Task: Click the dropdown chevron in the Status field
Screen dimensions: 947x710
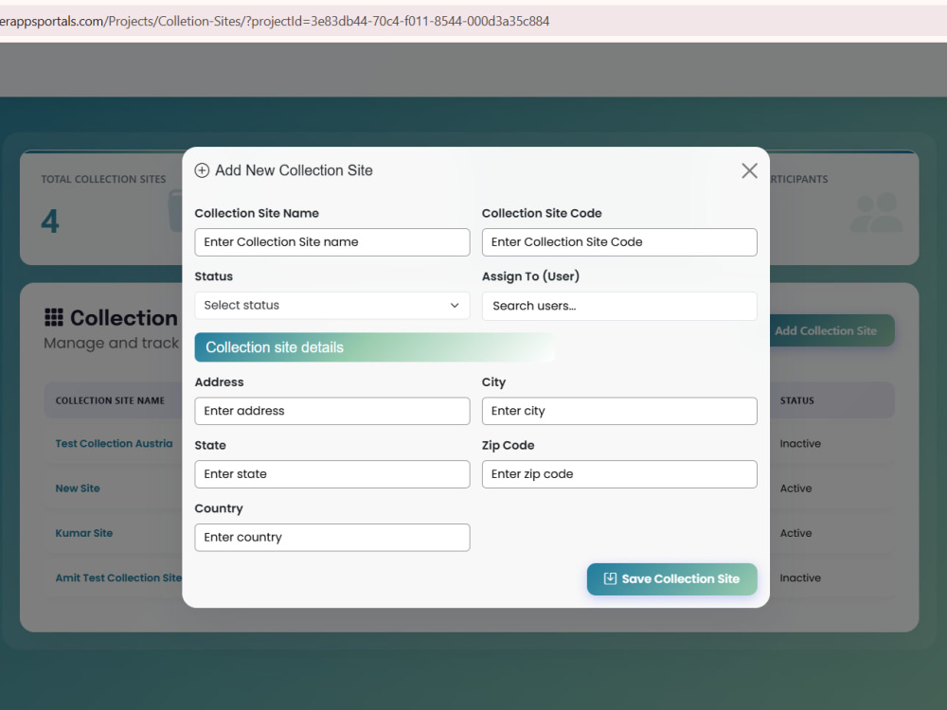Action: [x=455, y=306]
